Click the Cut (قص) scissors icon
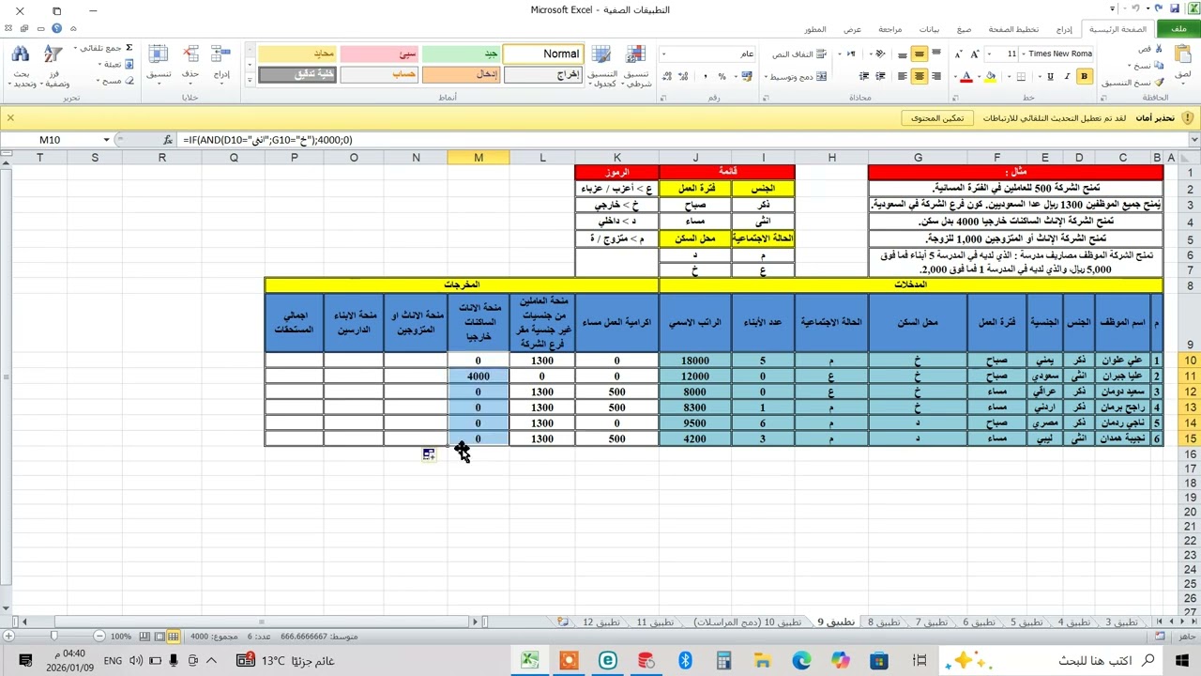Screen dimensions: 1201x676 1159,48
